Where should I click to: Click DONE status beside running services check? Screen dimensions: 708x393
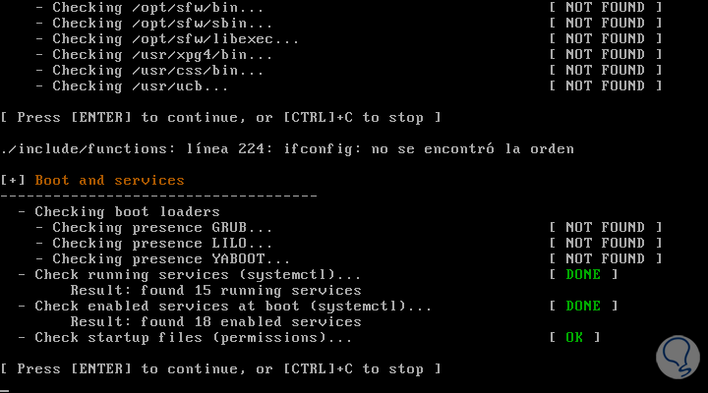click(582, 274)
